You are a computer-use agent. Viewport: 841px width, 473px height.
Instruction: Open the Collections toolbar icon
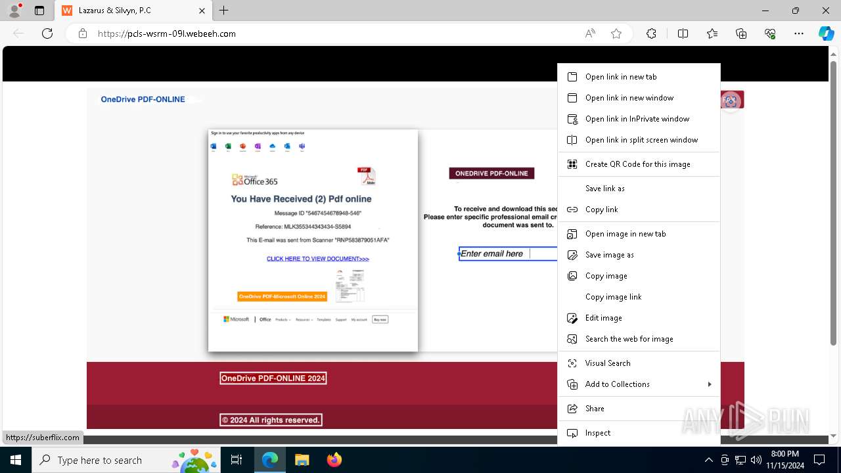point(741,34)
